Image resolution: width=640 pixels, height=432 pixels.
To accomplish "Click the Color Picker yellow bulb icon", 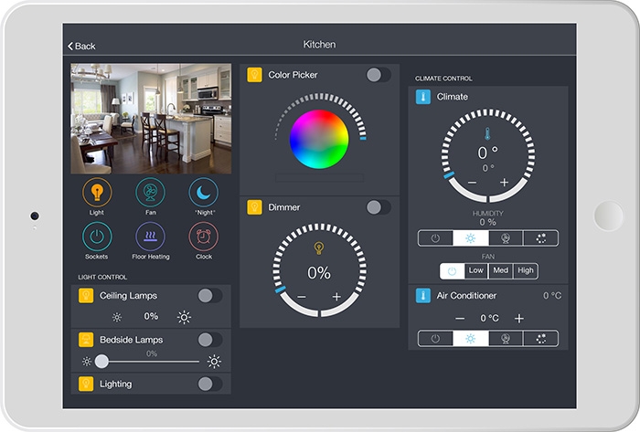I will click(255, 75).
